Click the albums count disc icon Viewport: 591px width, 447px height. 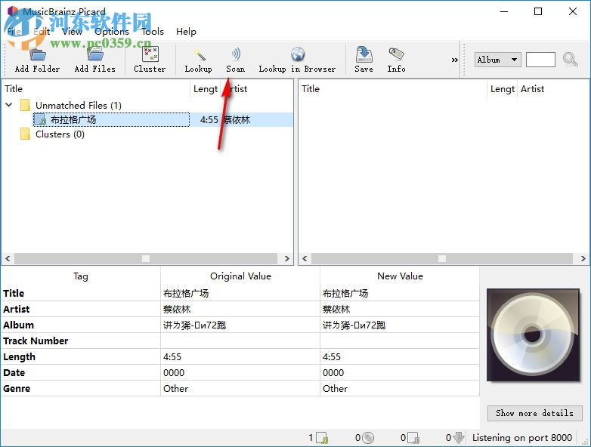pyautogui.click(x=368, y=438)
